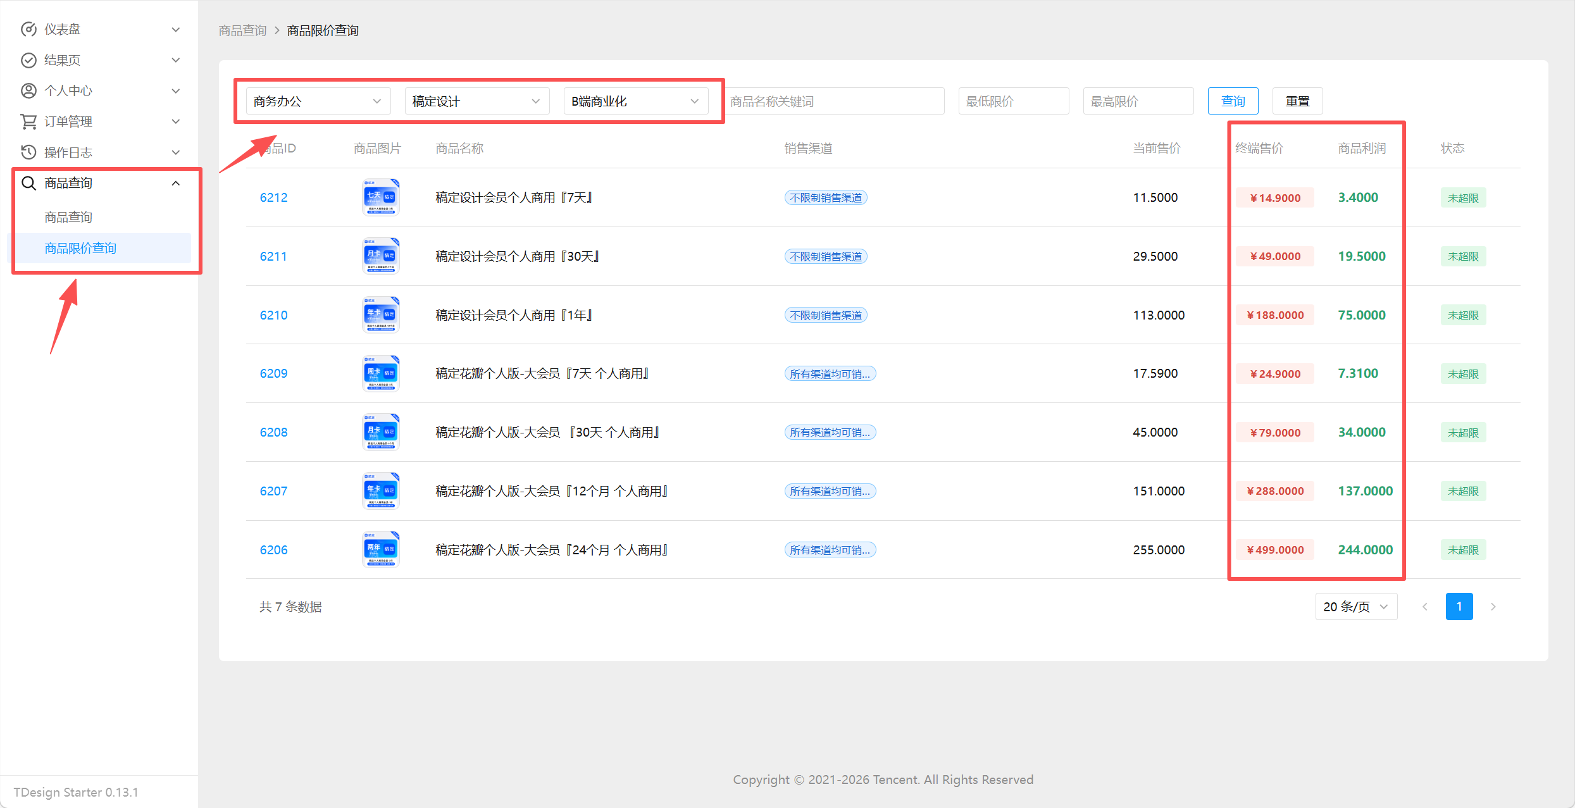Click the 稿定花瓣个人版-大会员『24个月 个人商用』 name
This screenshot has height=808, width=1575.
[x=551, y=550]
